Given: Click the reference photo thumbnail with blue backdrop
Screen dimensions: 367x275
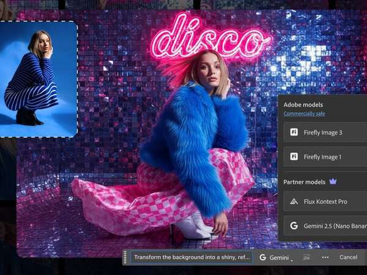Looking at the screenshot, I should [38, 79].
